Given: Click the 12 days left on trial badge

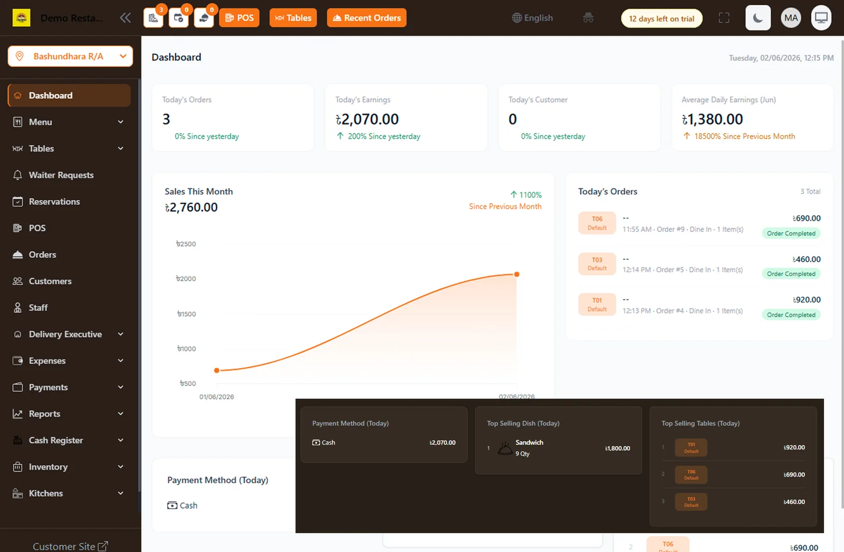Looking at the screenshot, I should [x=661, y=18].
